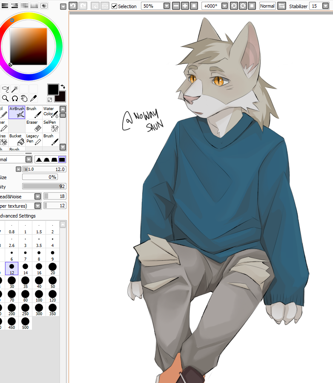This screenshot has height=383, width=333.
Task: Pick brush size preset 100
Action: (39, 296)
